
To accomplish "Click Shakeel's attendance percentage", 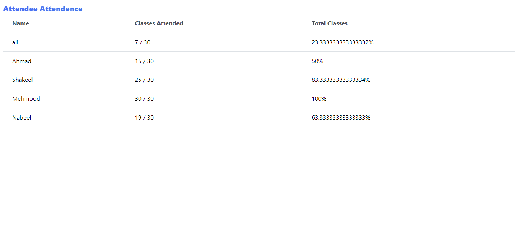I will (x=340, y=80).
